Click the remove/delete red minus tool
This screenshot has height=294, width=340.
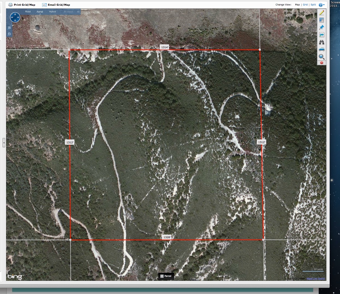click(322, 63)
